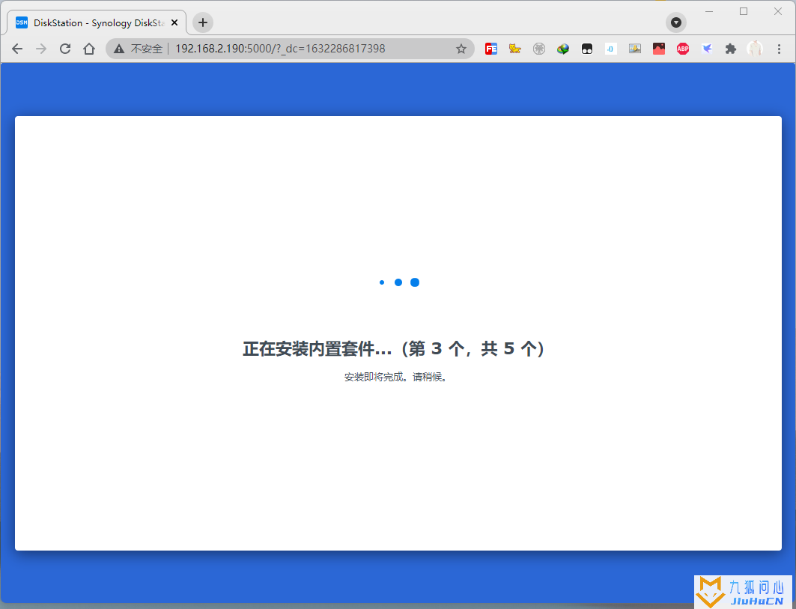Viewport: 796px width, 609px height.
Task: Click the not-secure warning icon
Action: pyautogui.click(x=119, y=49)
